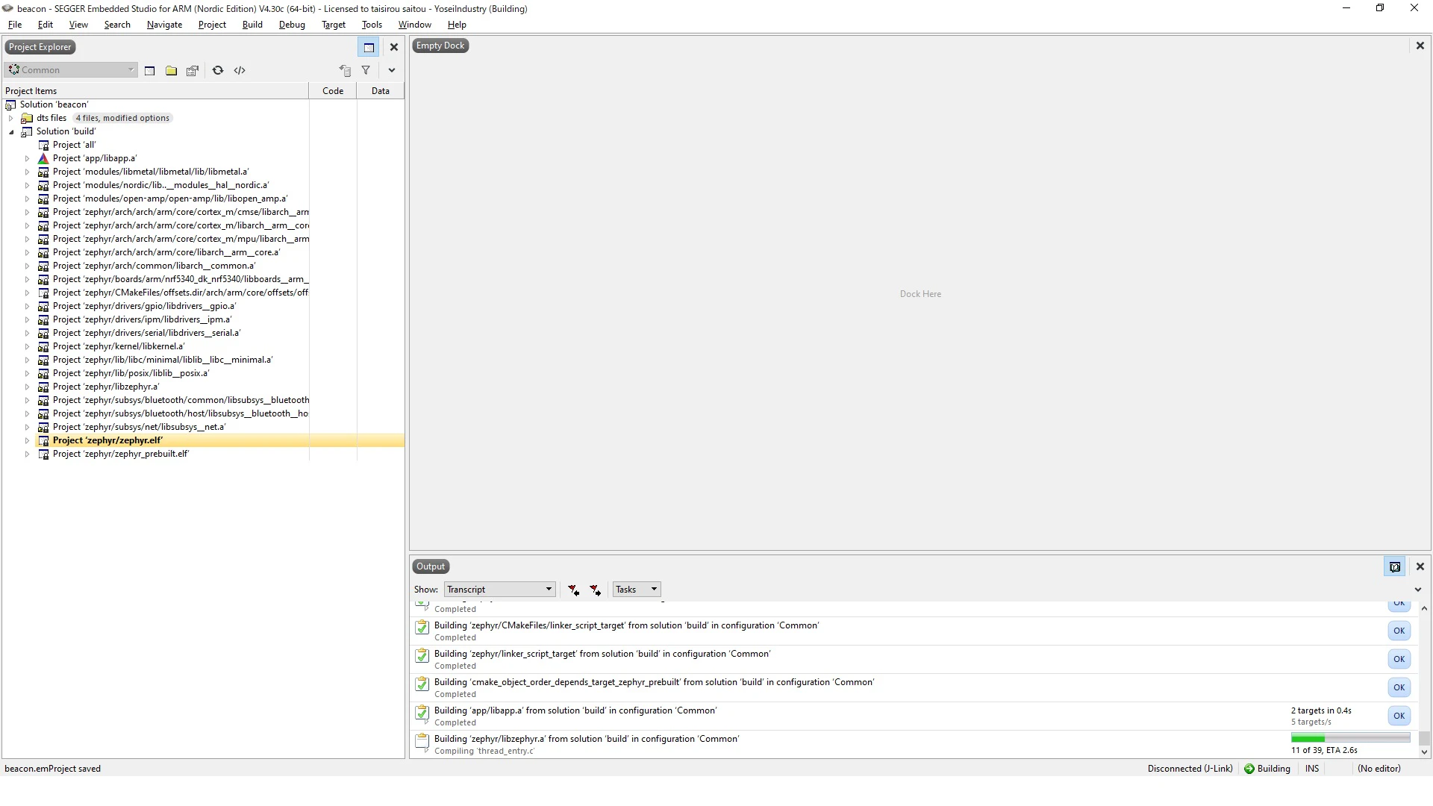Viewport: 1433px width, 806px height.
Task: Expand Project 'zephyr/zephyr.elf' node
Action: [x=28, y=440]
